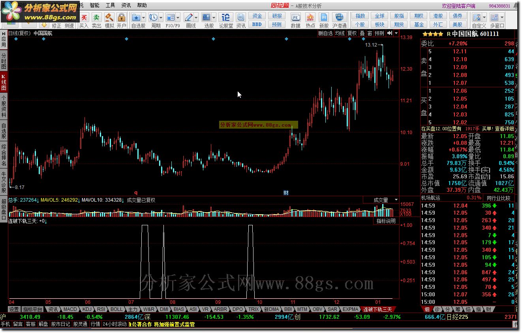Click the 买入 (buy) icon
The width and height of the screenshot is (522, 333).
pyautogui.click(x=84, y=17)
